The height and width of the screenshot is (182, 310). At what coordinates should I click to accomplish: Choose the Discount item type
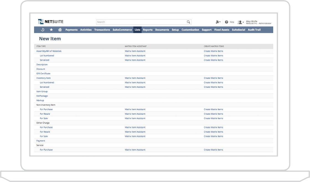[41, 69]
